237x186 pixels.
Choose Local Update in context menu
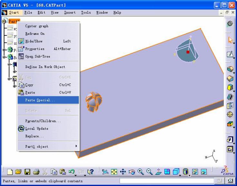point(48,129)
